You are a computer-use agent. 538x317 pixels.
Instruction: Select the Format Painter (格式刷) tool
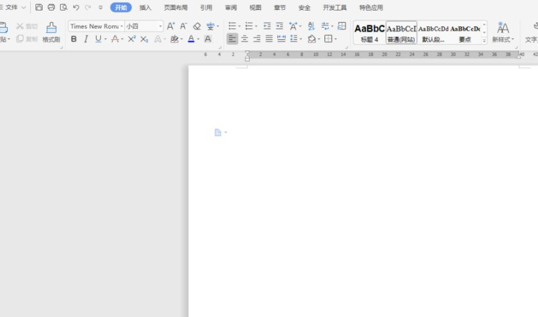pyautogui.click(x=51, y=32)
